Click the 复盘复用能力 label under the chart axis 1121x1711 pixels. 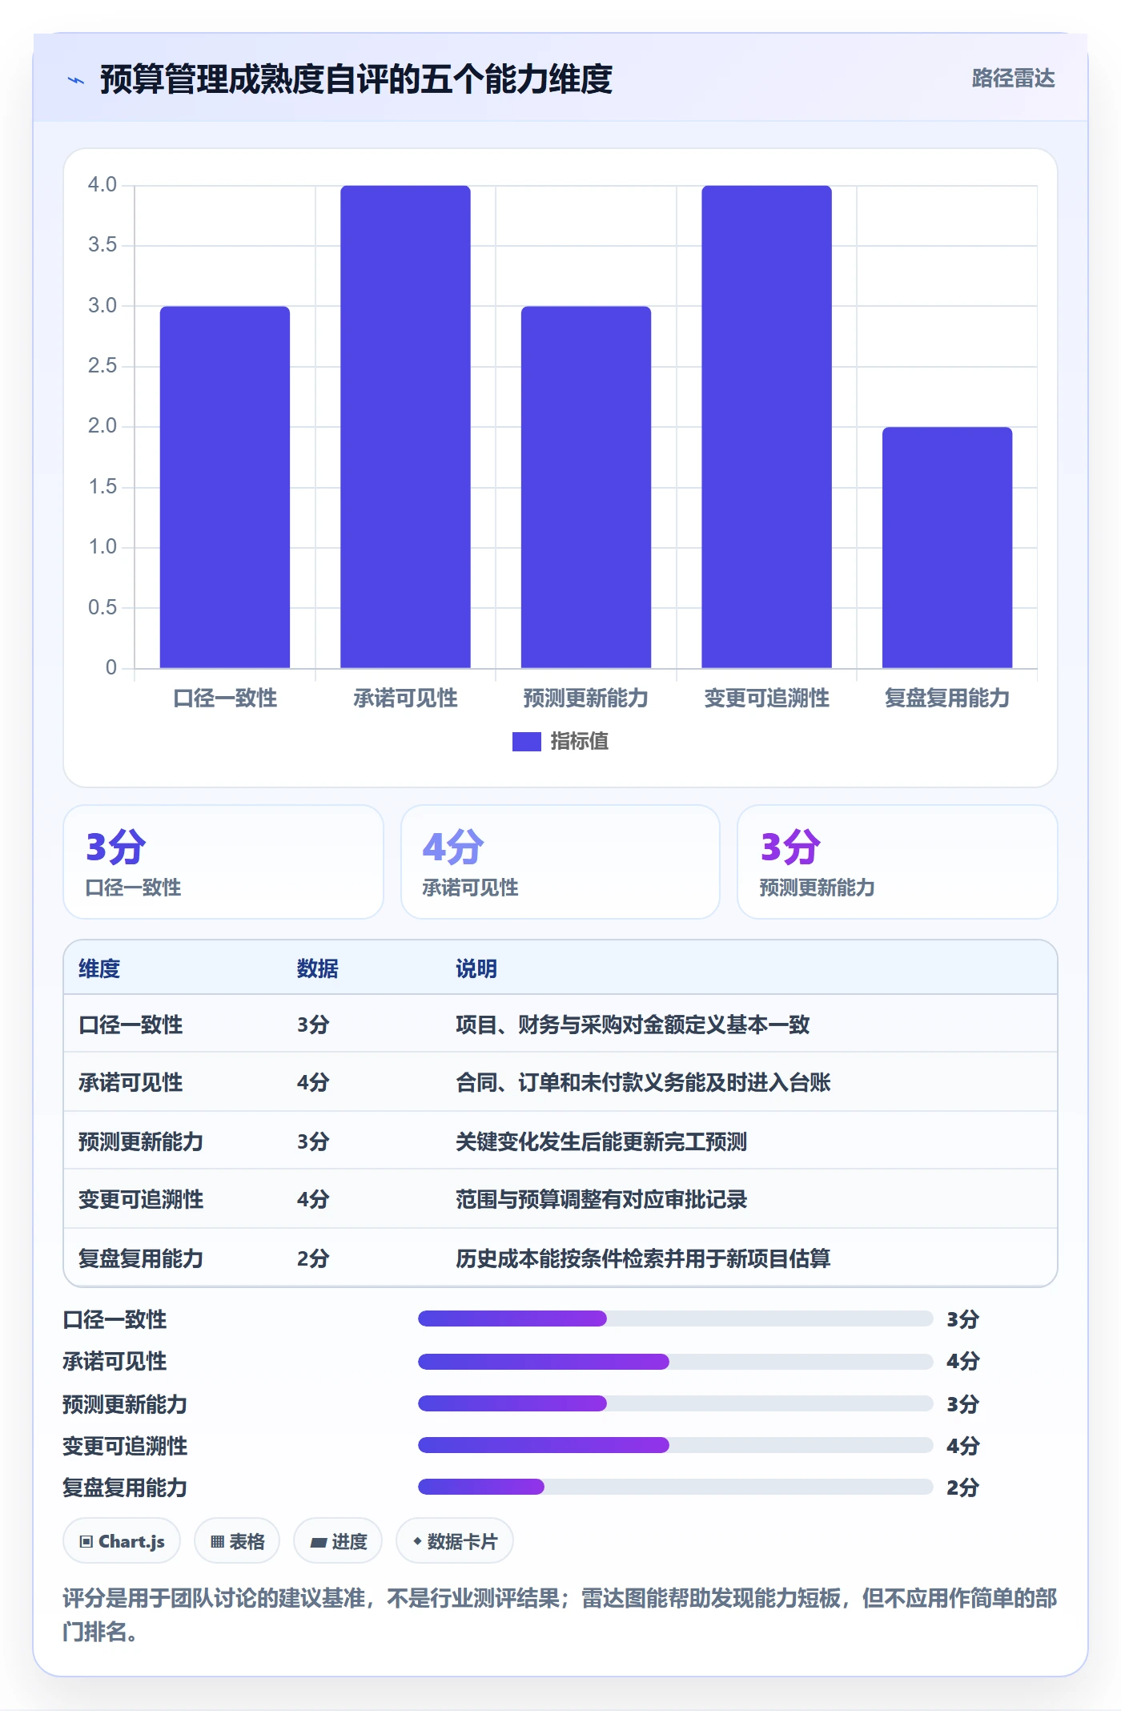click(947, 698)
